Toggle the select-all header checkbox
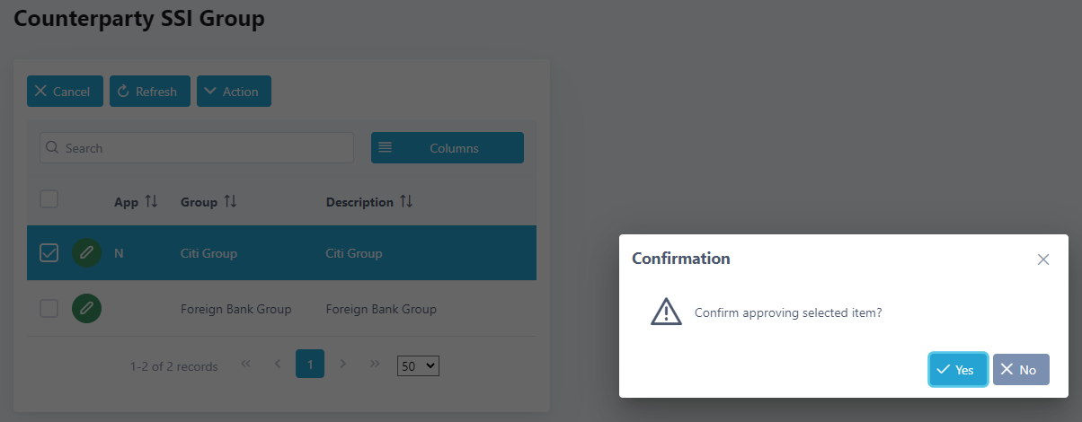Image resolution: width=1082 pixels, height=422 pixels. [x=49, y=199]
